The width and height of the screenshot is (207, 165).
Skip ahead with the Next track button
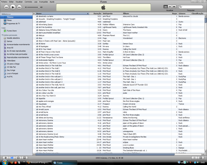click(19, 7)
